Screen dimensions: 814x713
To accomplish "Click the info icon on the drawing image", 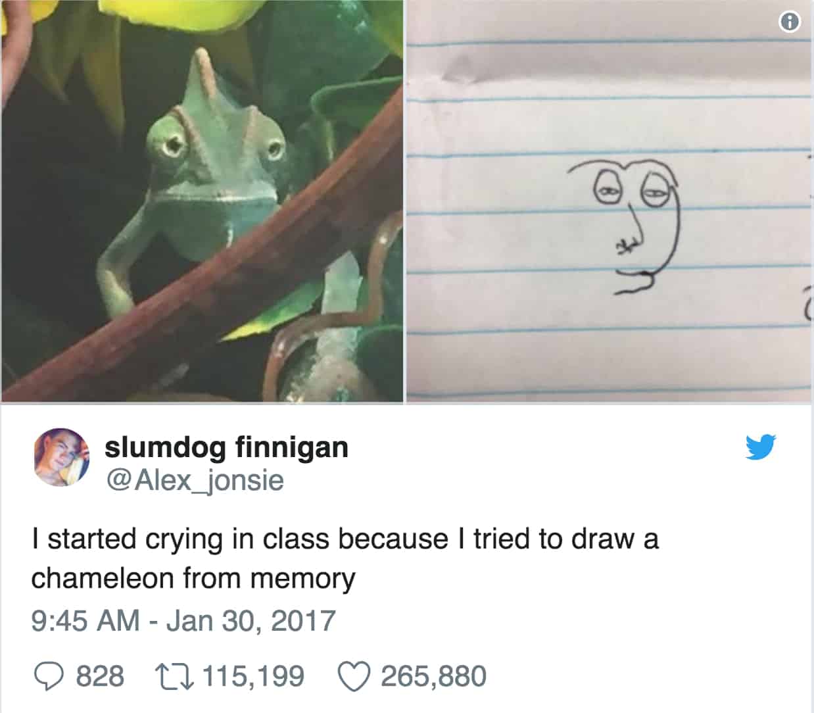I will pos(789,22).
